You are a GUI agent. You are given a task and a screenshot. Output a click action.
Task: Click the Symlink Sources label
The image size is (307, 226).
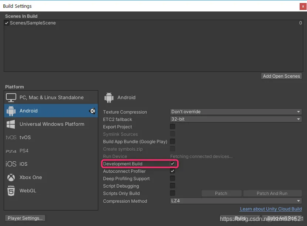(x=120, y=134)
